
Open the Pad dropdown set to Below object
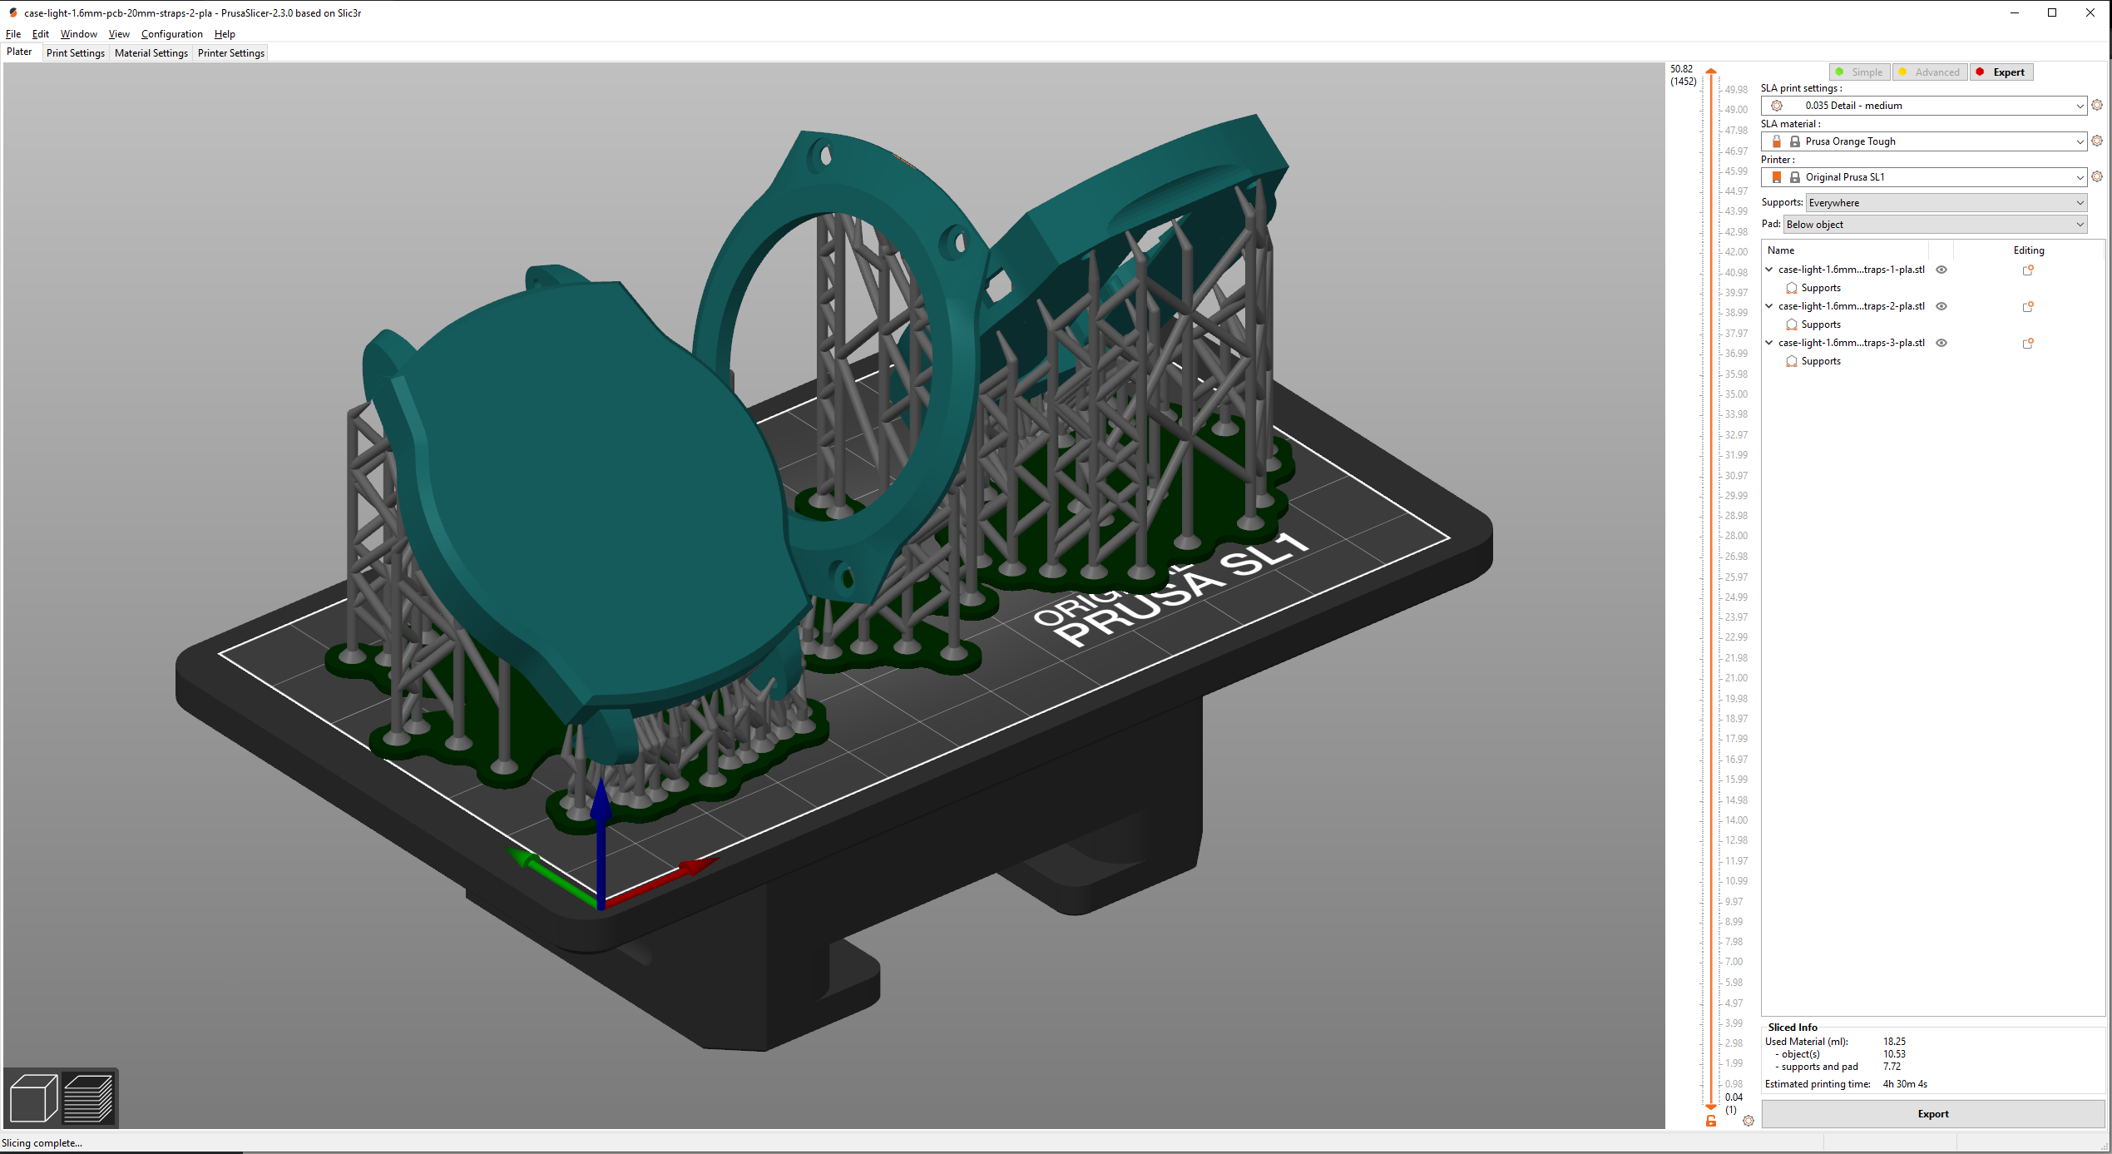[1936, 225]
